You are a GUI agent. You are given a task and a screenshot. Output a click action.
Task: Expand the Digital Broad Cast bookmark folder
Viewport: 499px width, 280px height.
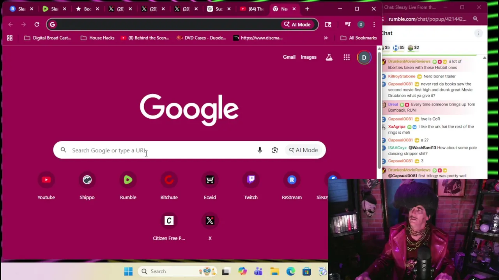pyautogui.click(x=48, y=38)
